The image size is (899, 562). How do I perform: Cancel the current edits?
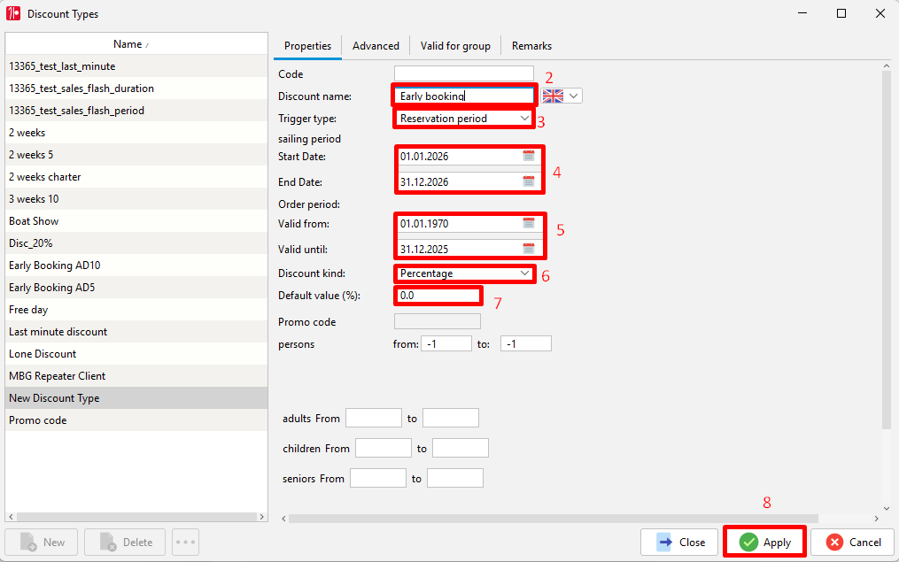pos(853,542)
